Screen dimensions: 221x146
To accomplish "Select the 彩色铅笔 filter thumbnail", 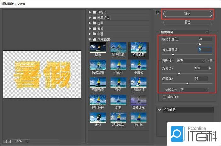I will 118,48.
